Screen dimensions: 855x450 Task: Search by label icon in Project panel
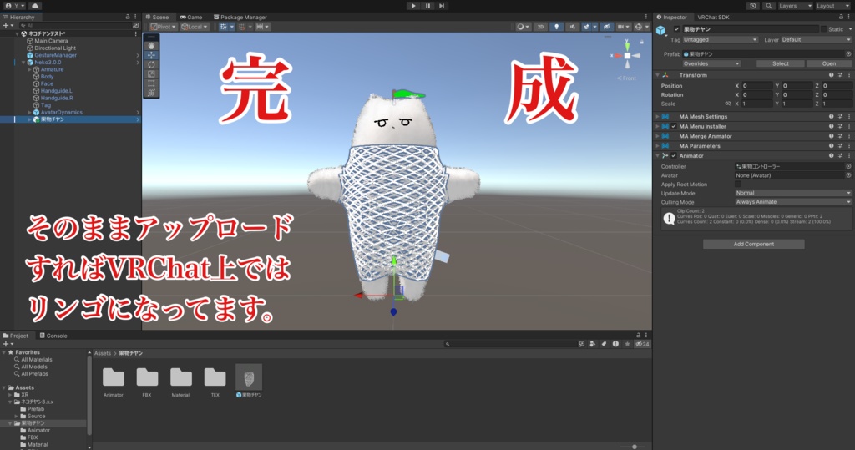pos(604,344)
